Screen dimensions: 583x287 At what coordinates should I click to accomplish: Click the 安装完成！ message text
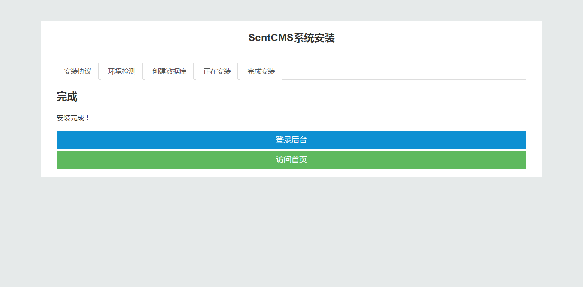(x=73, y=118)
